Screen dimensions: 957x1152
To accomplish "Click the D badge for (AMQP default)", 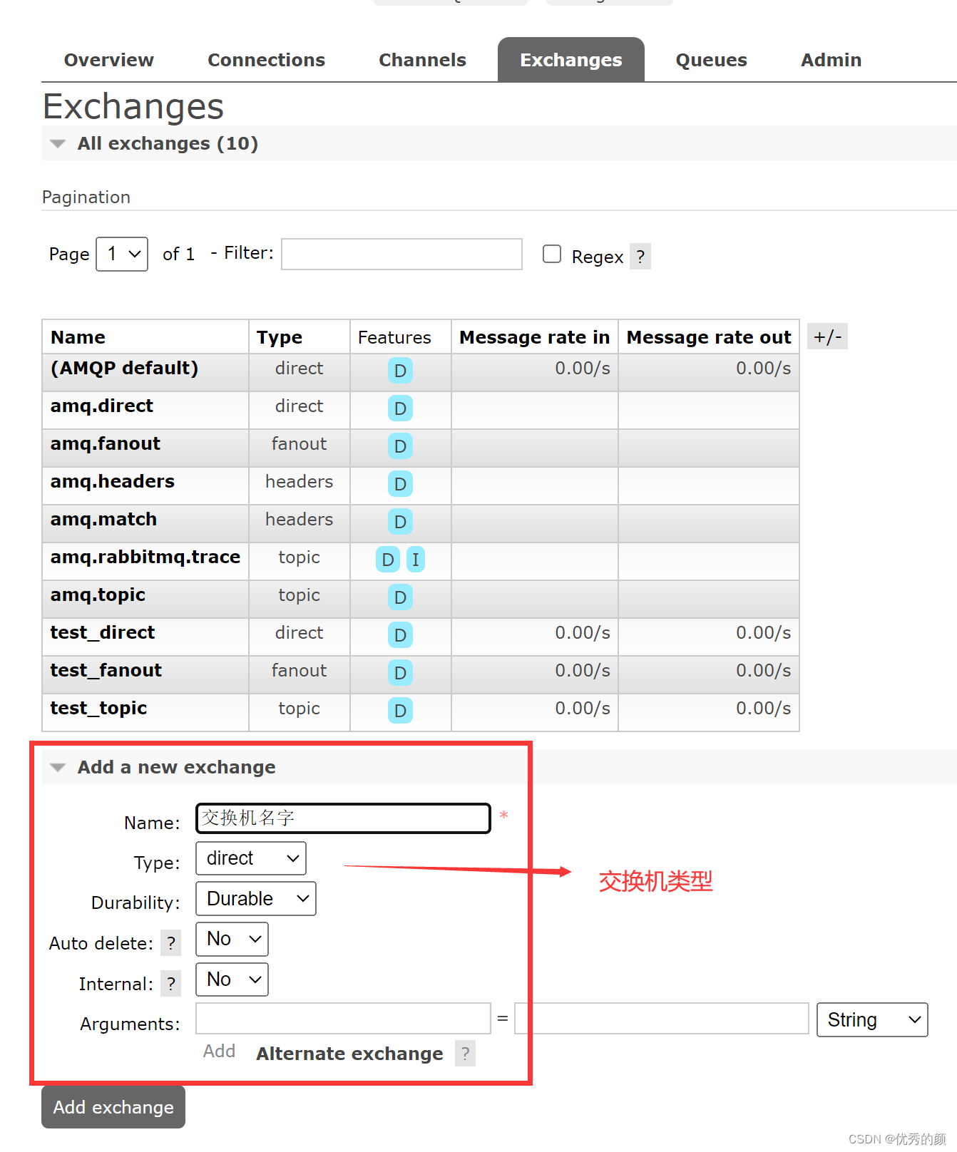I will point(400,371).
